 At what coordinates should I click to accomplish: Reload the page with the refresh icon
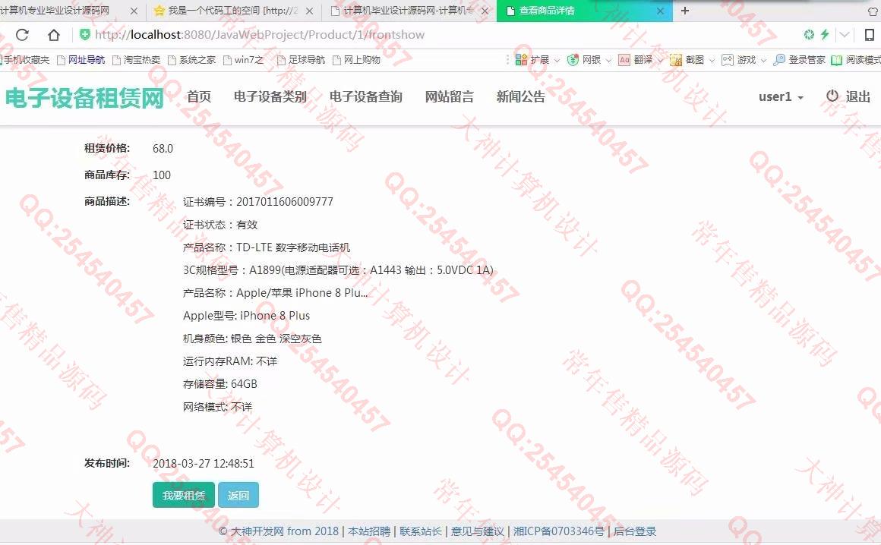22,35
